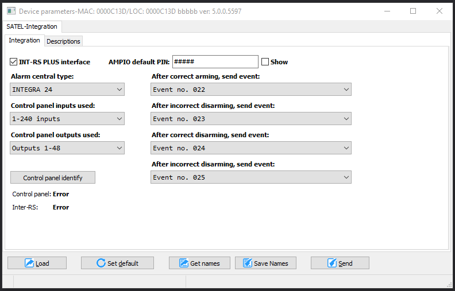Open the Alarm central type dropdown
This screenshot has width=455, height=291.
67,90
